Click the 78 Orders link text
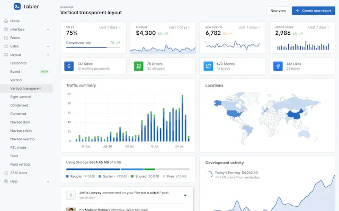Image resolution: width=339 pixels, height=211 pixels. (x=155, y=64)
